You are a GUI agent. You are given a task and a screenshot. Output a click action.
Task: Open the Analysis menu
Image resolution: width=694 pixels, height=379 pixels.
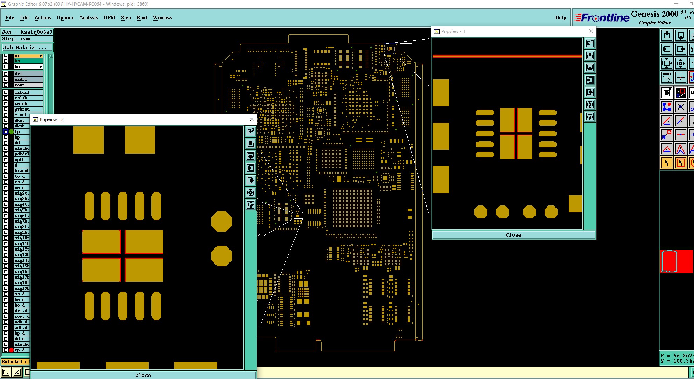point(88,17)
